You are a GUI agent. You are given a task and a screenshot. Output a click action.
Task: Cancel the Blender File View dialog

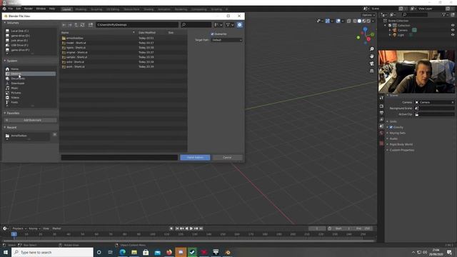(227, 157)
